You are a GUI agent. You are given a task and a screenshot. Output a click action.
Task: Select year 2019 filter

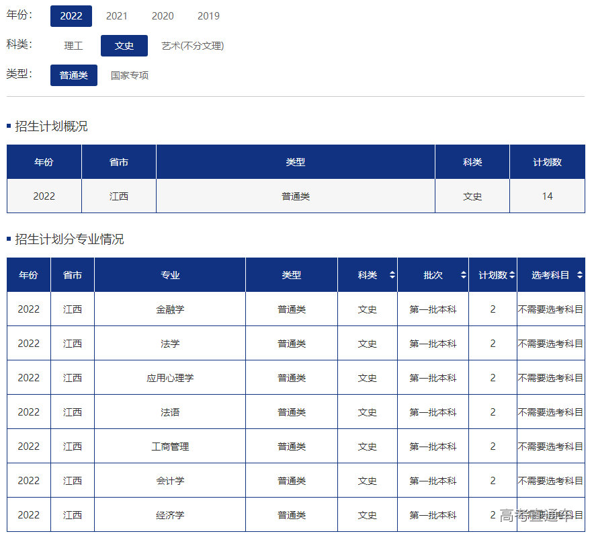tap(208, 16)
